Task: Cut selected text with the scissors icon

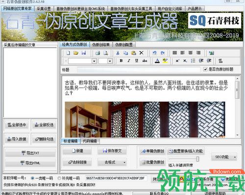Action: [x=118, y=53]
